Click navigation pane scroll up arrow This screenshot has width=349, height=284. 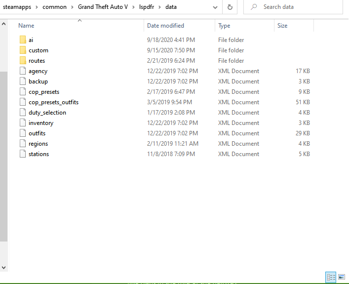click(4, 24)
